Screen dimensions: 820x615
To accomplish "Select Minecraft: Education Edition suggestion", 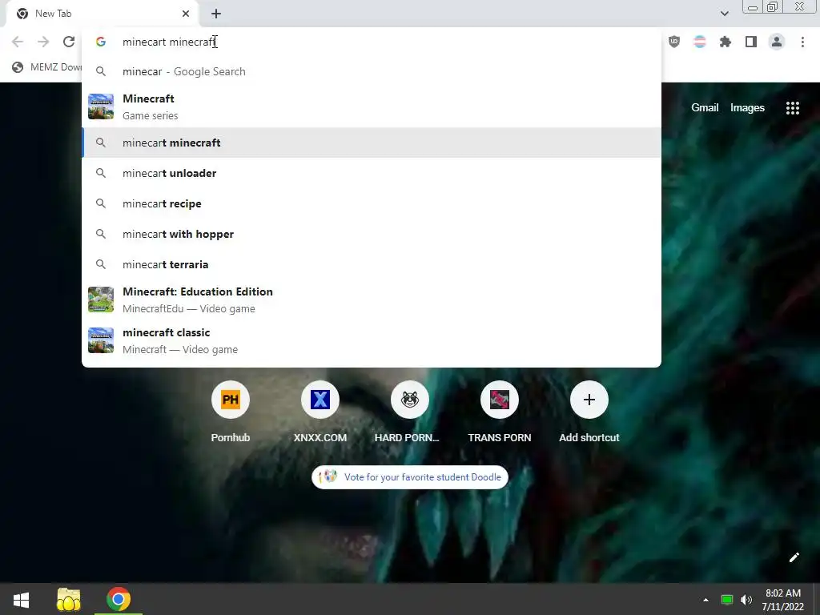I will (372, 299).
